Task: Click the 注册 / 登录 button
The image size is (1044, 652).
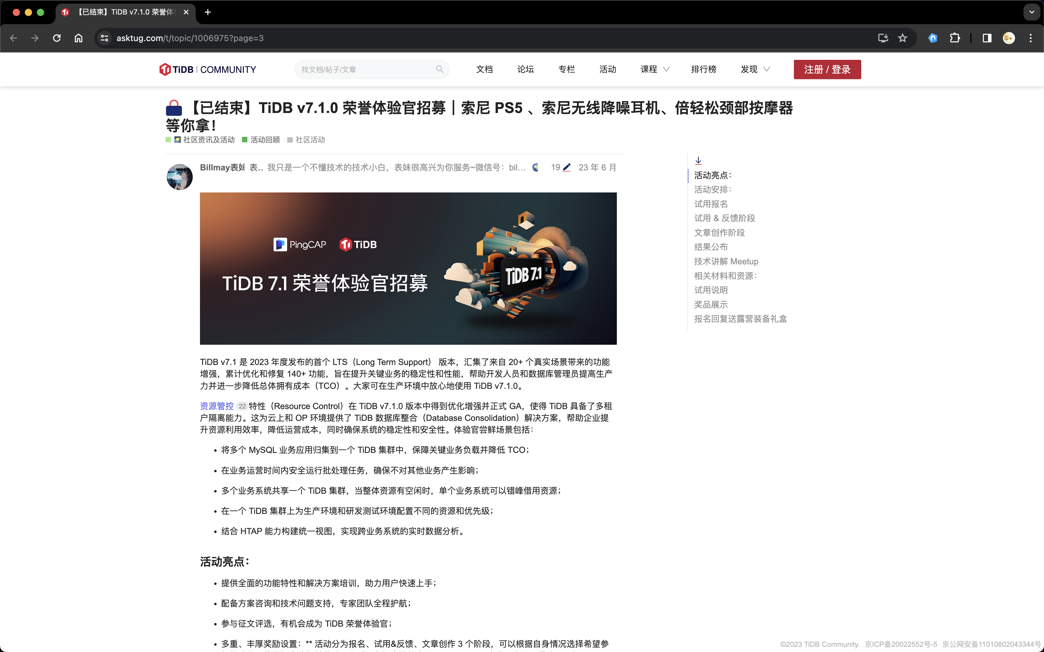Action: point(827,69)
